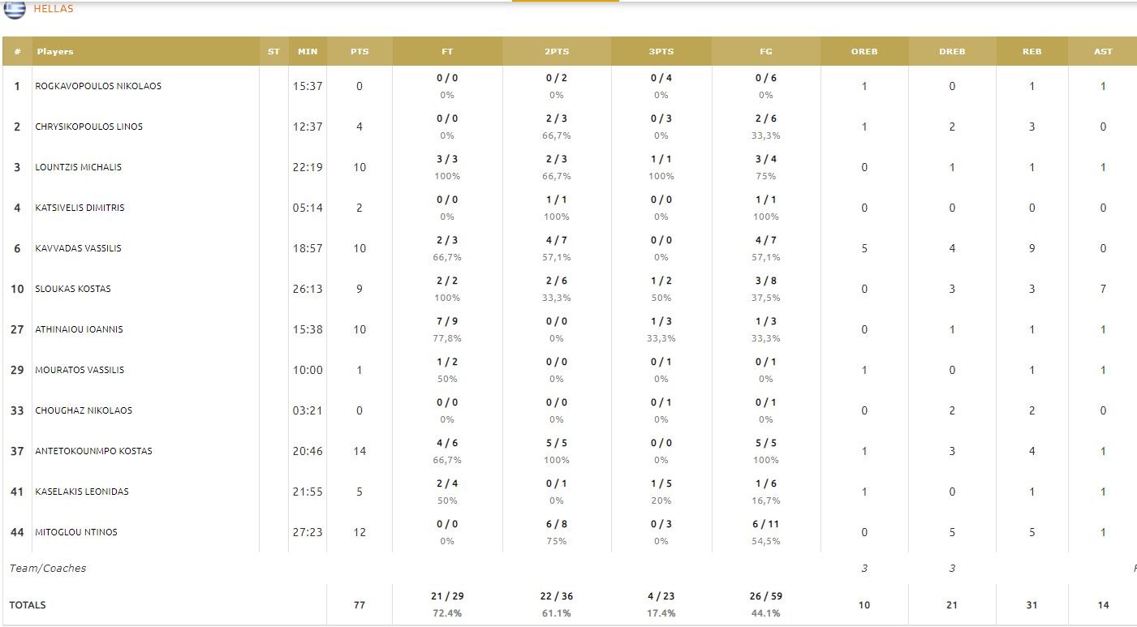Screen dimensions: 1137x627
Task: Sort by the PTS column header
Action: coord(360,51)
